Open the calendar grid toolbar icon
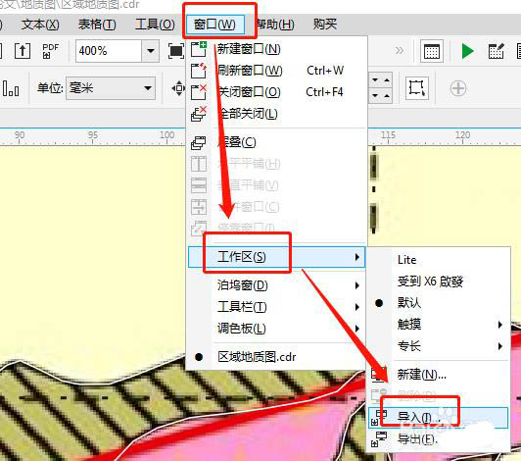Viewport: 521px width, 461px height. coord(432,51)
